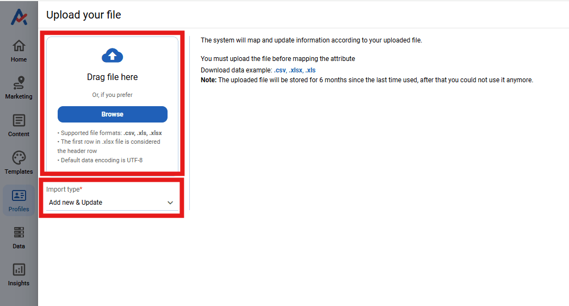
Task: Open the Templates palette icon
Action: [19, 158]
